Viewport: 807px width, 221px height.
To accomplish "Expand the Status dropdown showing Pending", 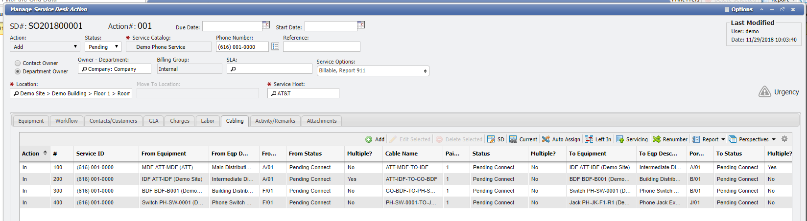I will [103, 47].
